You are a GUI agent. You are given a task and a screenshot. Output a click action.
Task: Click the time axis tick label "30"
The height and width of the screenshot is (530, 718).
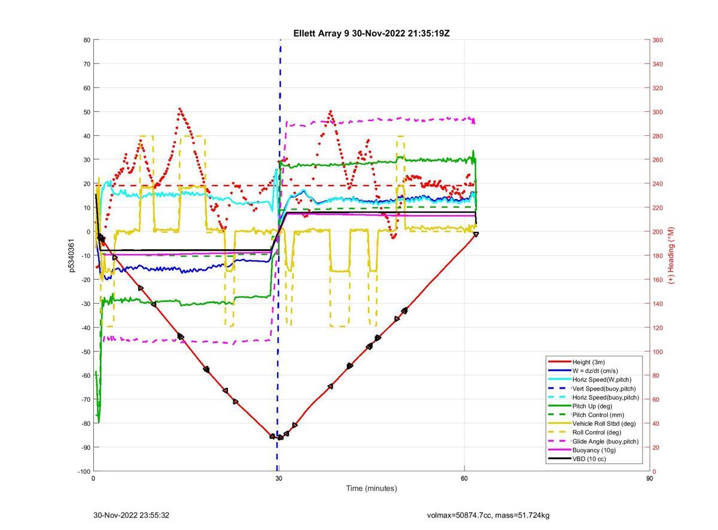279,478
